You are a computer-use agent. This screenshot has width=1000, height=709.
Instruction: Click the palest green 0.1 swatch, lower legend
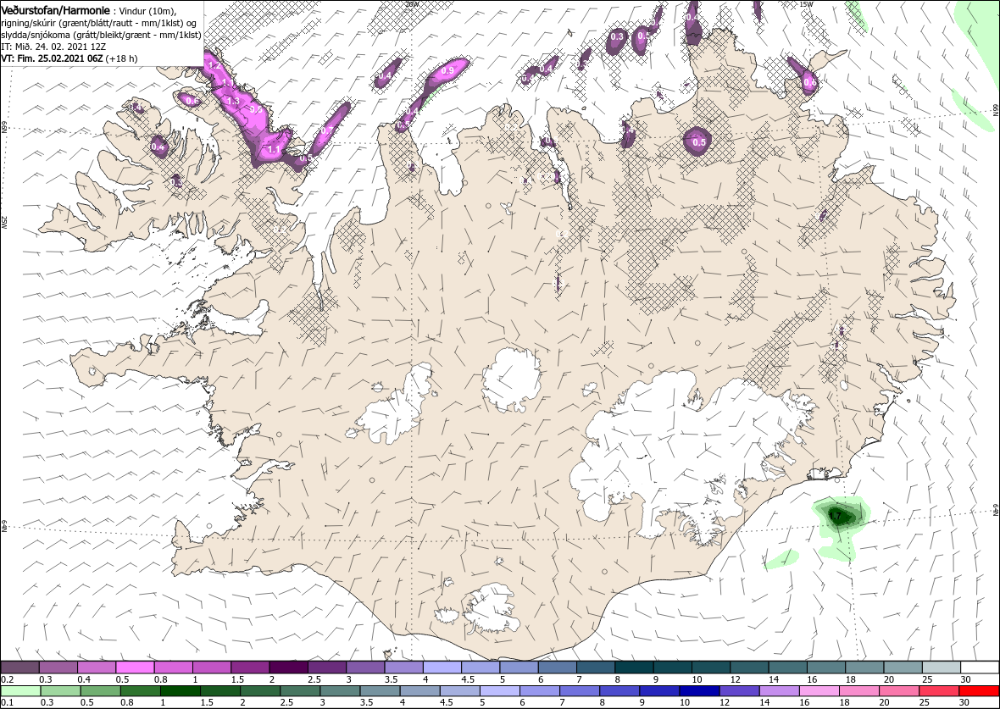click(20, 691)
